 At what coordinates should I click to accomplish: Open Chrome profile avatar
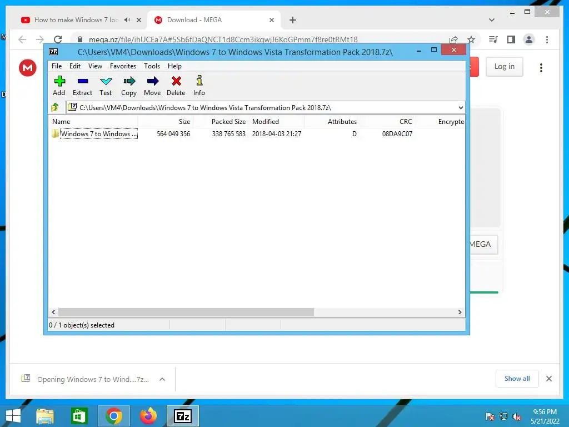click(x=529, y=39)
